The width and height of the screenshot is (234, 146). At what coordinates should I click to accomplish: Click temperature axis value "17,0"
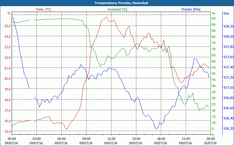click(8, 110)
